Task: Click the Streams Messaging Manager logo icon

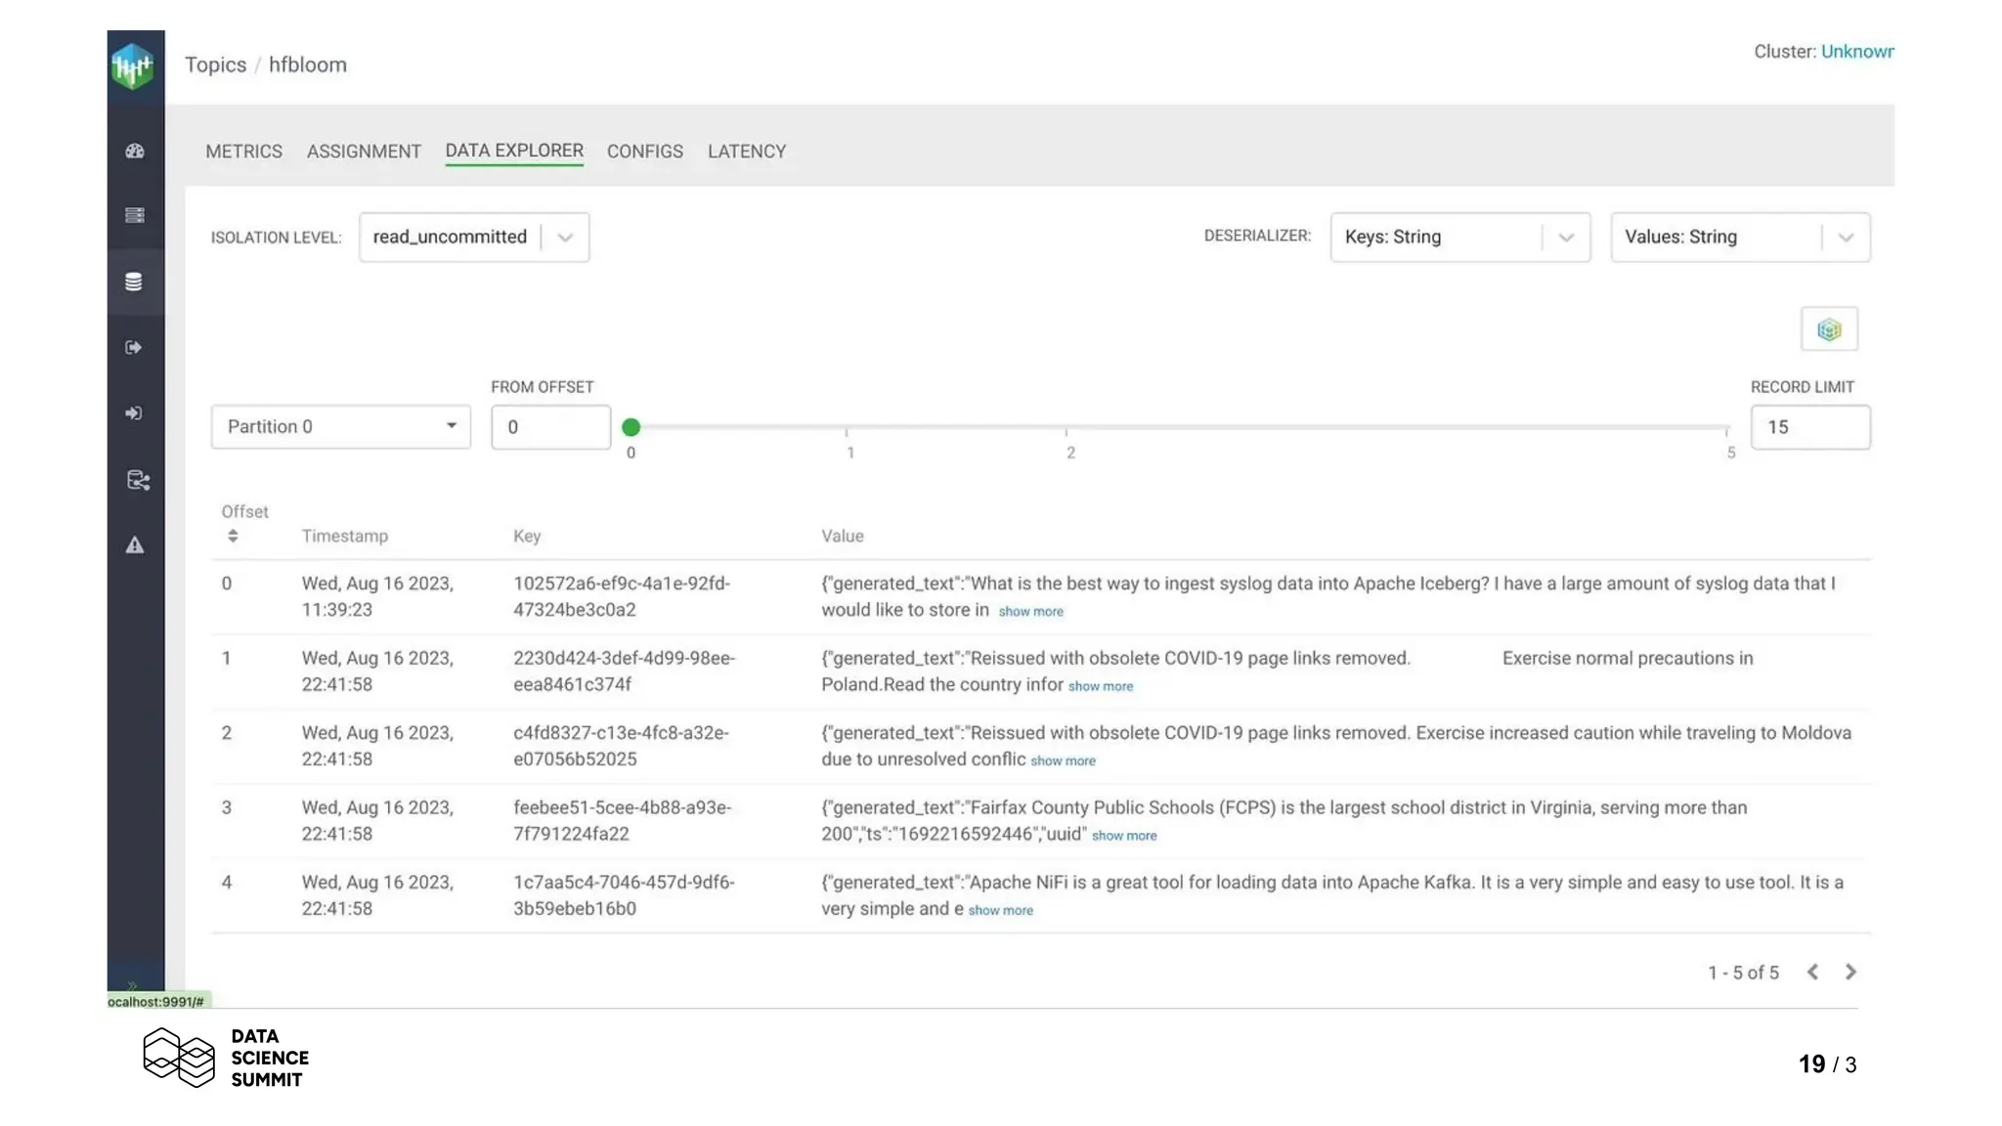Action: pos(134,66)
